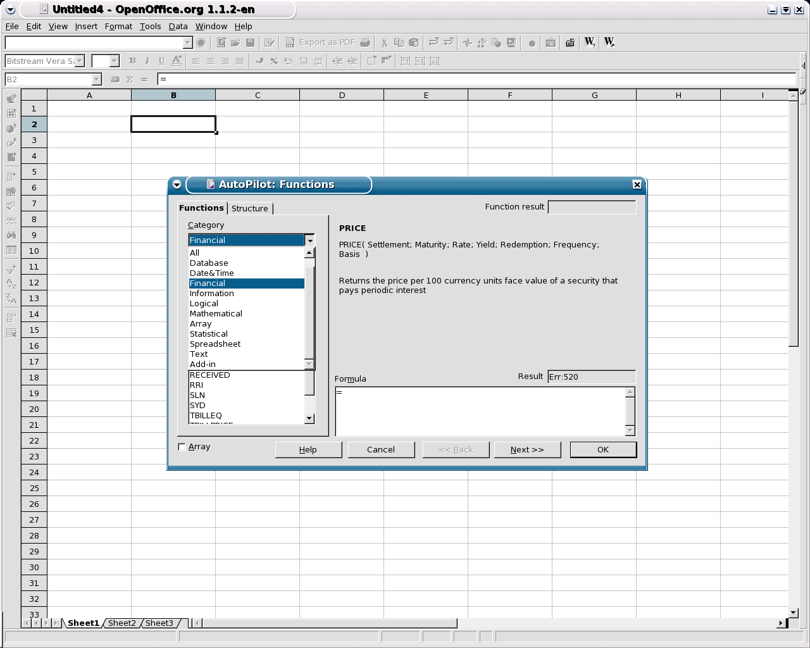
Task: Click the Cut scissors icon
Action: [383, 42]
